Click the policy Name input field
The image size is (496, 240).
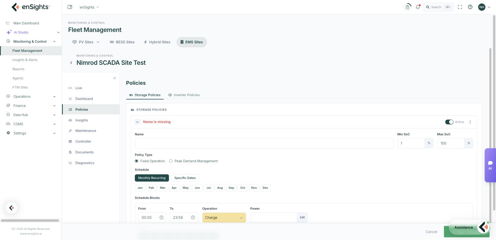pos(264,143)
